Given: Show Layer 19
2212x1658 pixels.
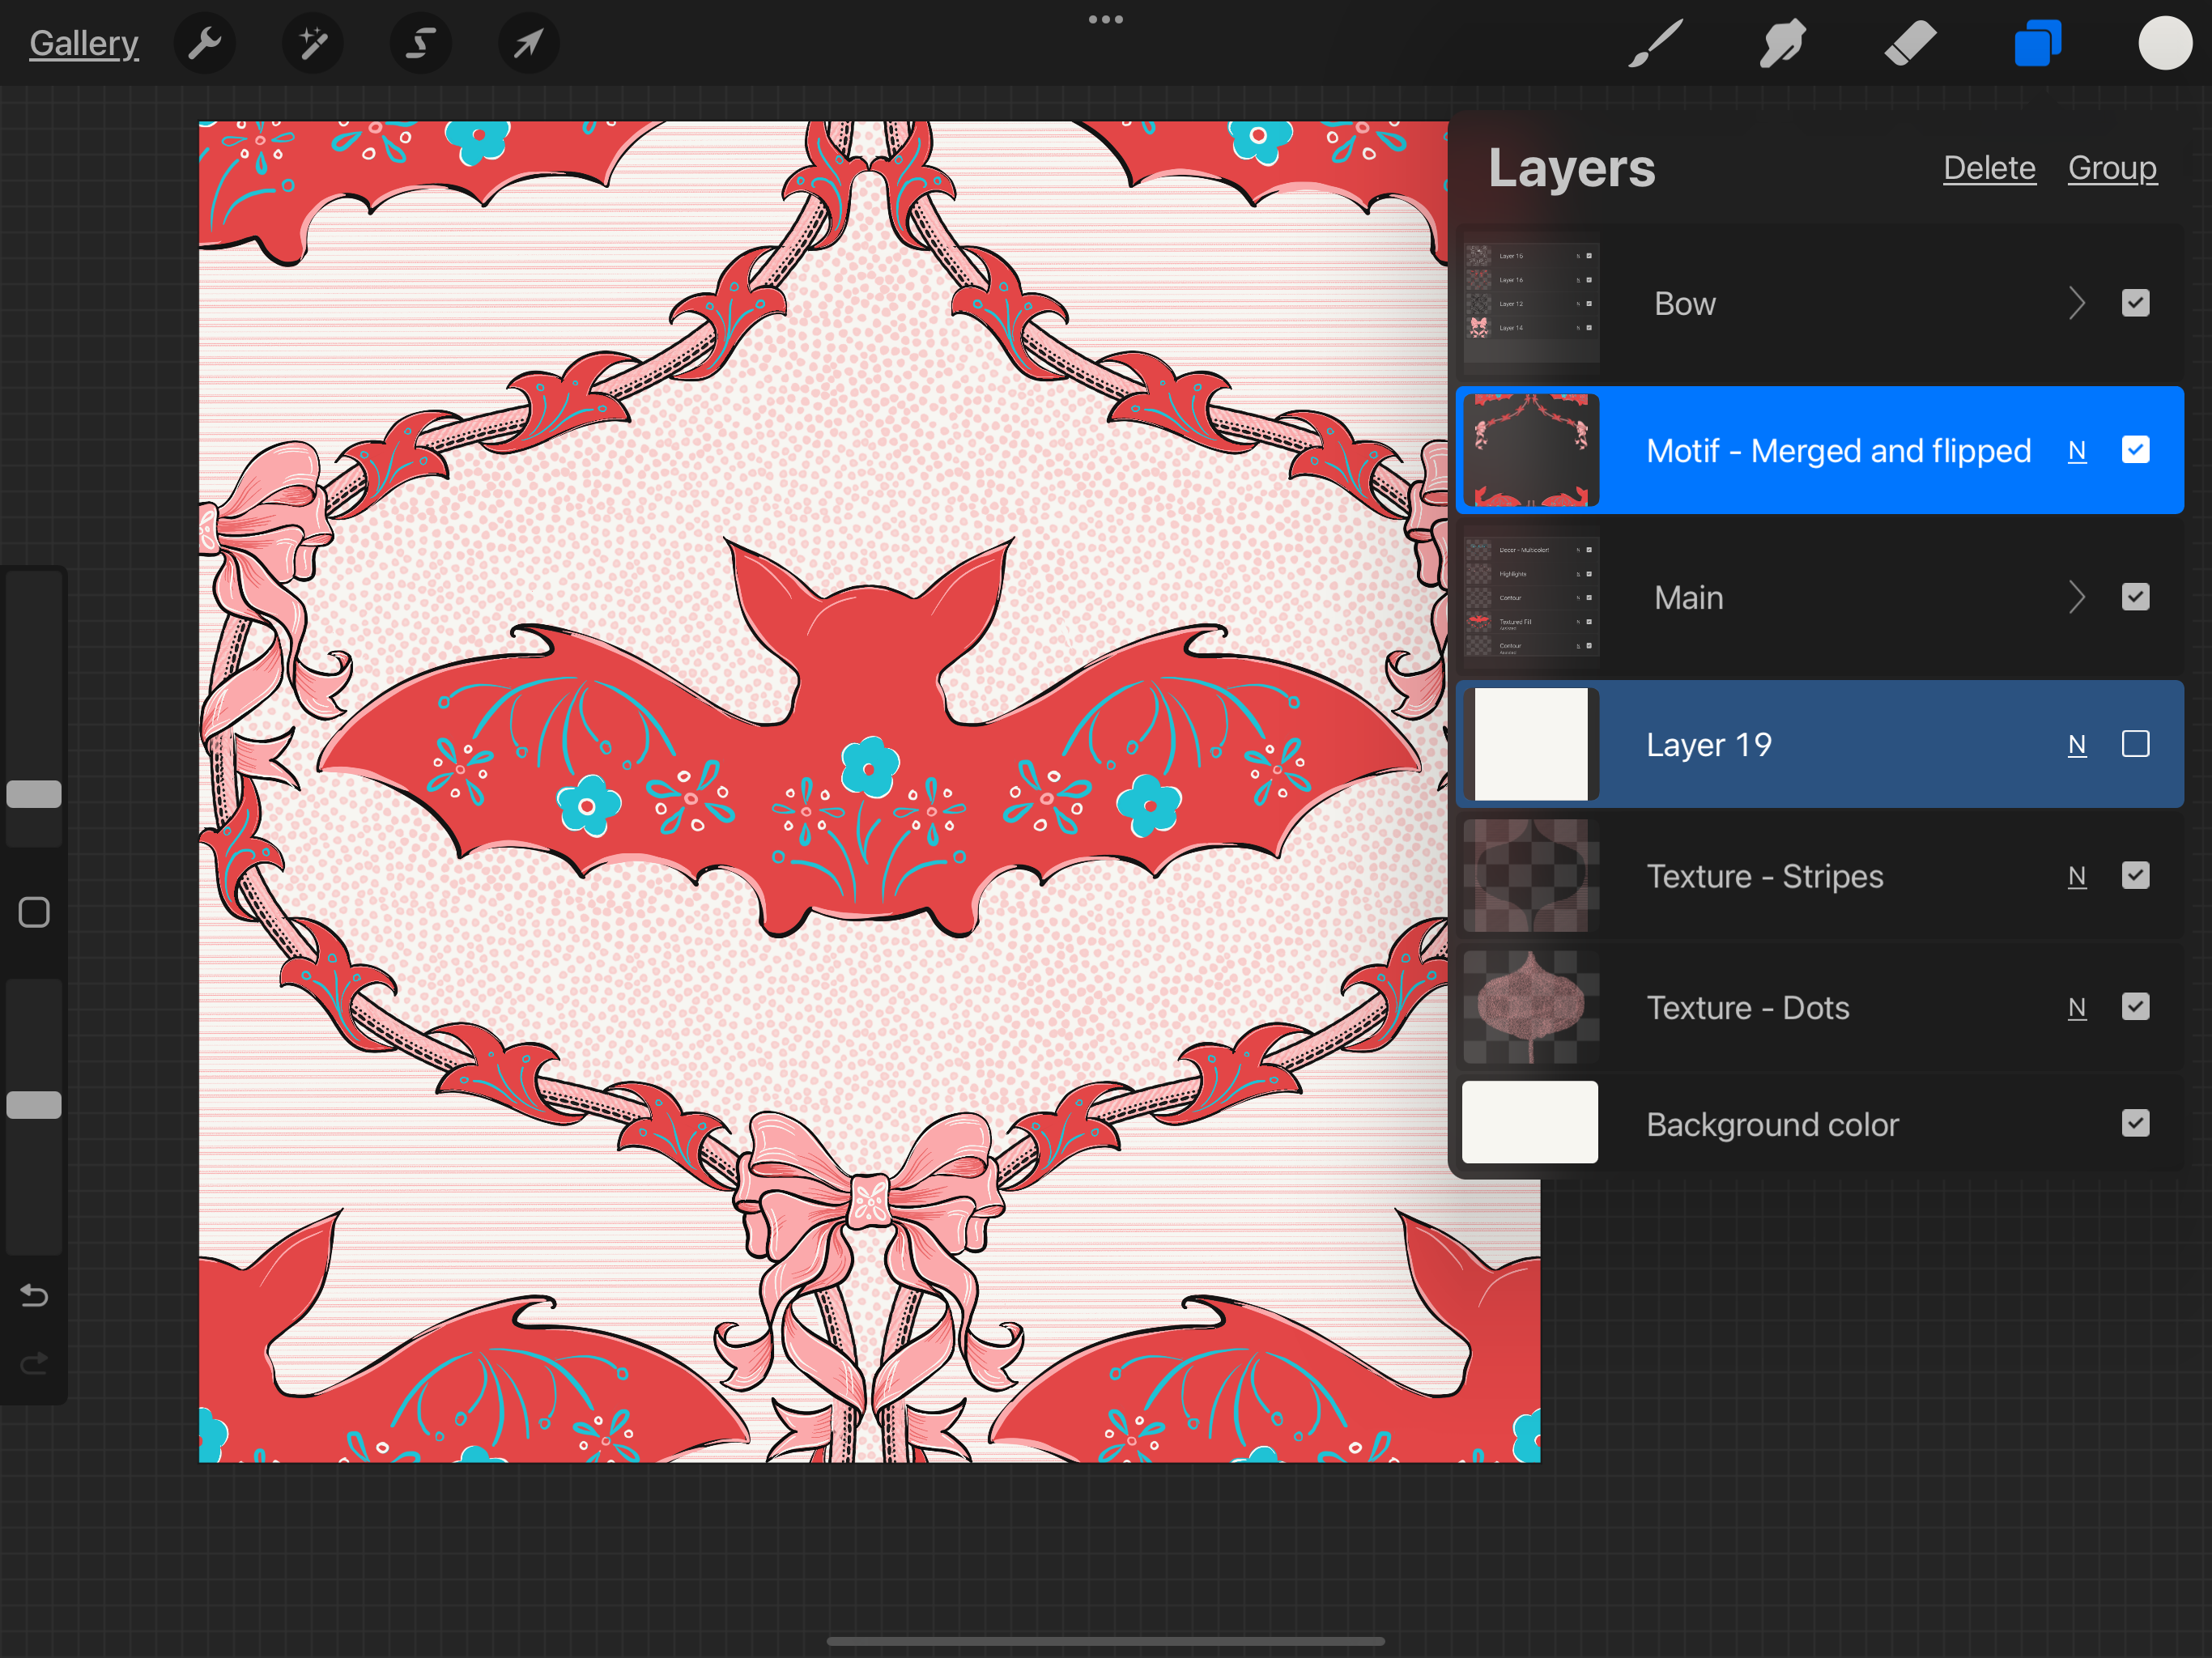Looking at the screenshot, I should click(x=2135, y=744).
